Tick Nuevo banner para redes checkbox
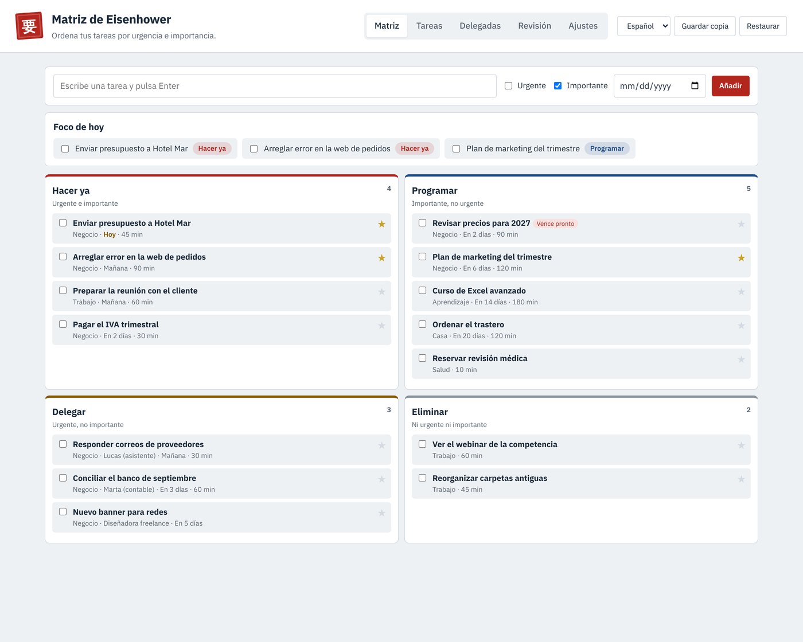Screen dimensions: 803x642 [x=63, y=512]
